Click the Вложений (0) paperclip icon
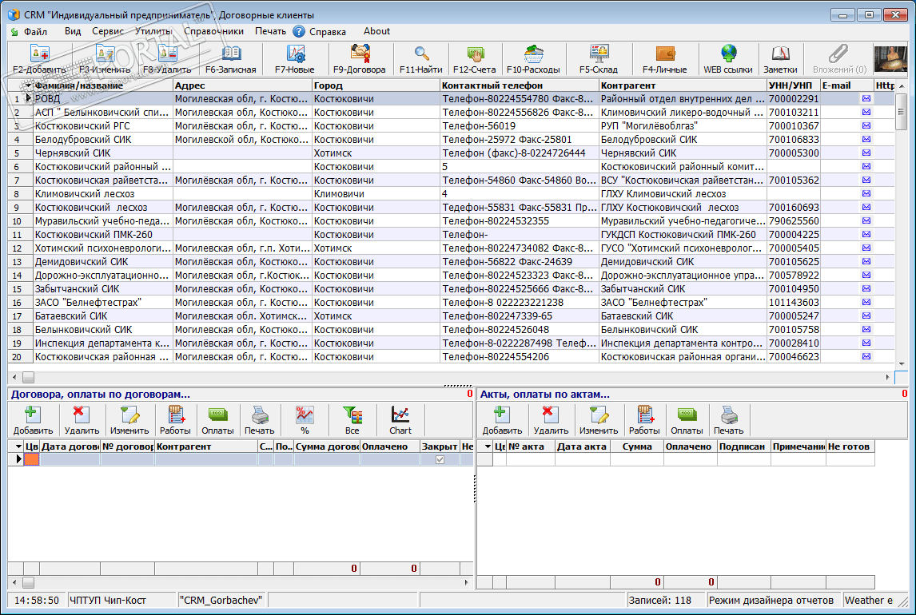The width and height of the screenshot is (916, 615). 839,54
